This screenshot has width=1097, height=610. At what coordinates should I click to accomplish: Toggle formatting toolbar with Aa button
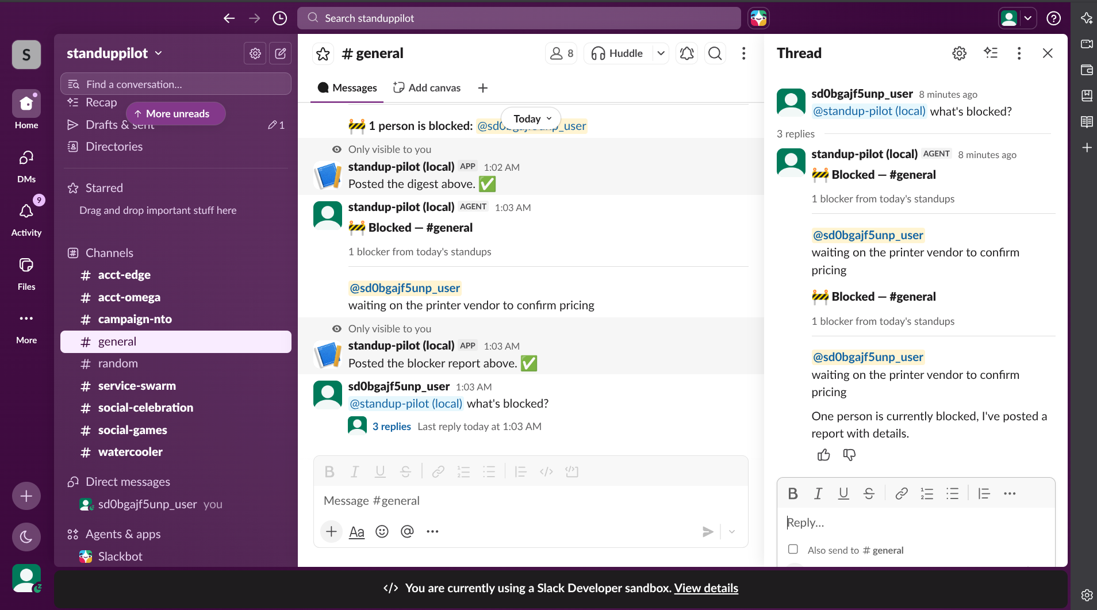[x=356, y=532]
